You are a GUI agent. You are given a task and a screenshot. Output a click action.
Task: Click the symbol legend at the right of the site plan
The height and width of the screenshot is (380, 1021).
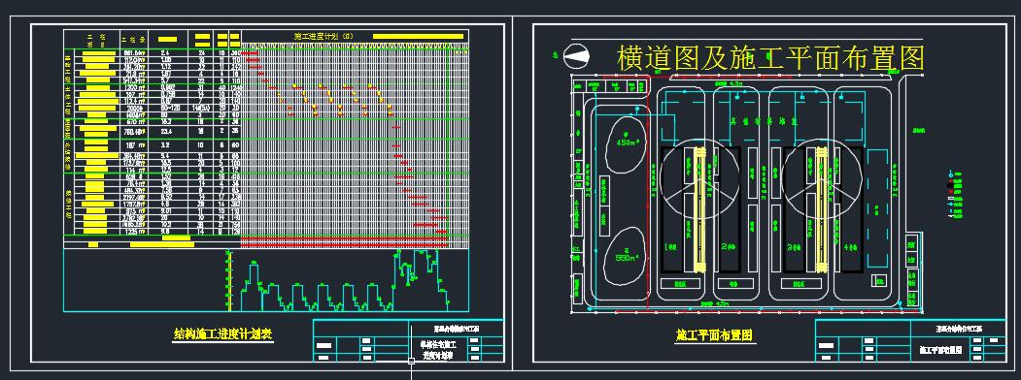955,195
